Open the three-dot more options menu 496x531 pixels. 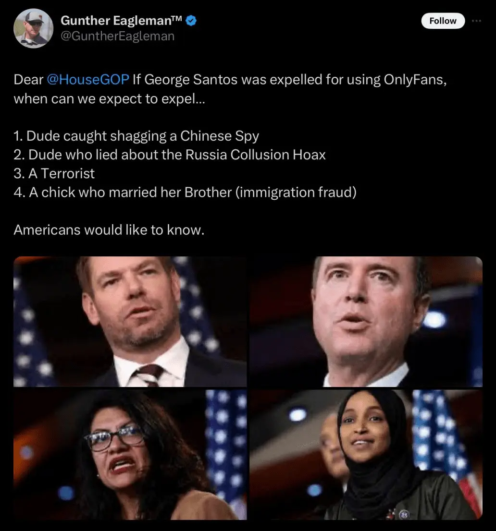click(x=476, y=21)
